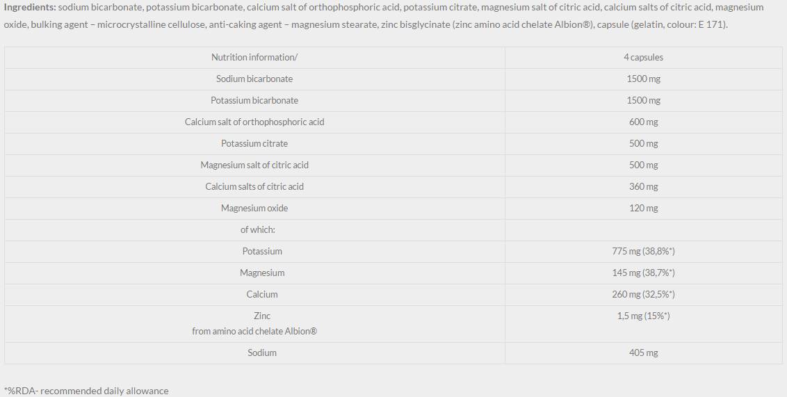The image size is (787, 397).
Task: Click the bold 'Ingredients:' label
Action: [x=30, y=7]
